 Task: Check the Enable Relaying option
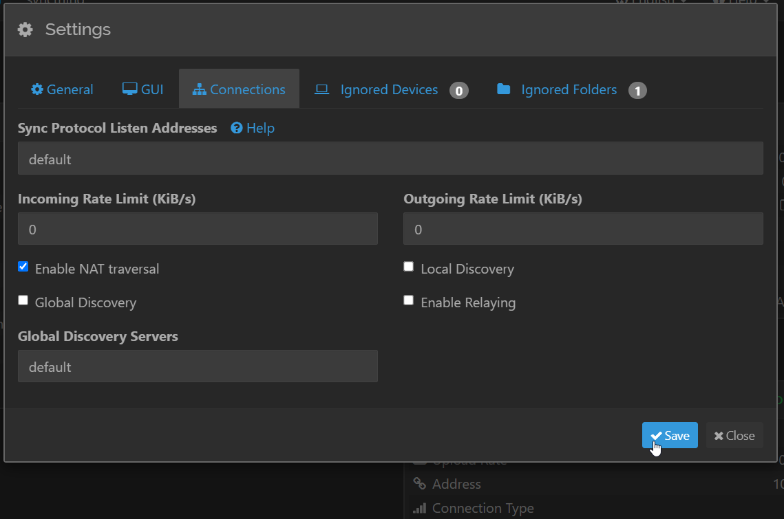click(x=409, y=300)
